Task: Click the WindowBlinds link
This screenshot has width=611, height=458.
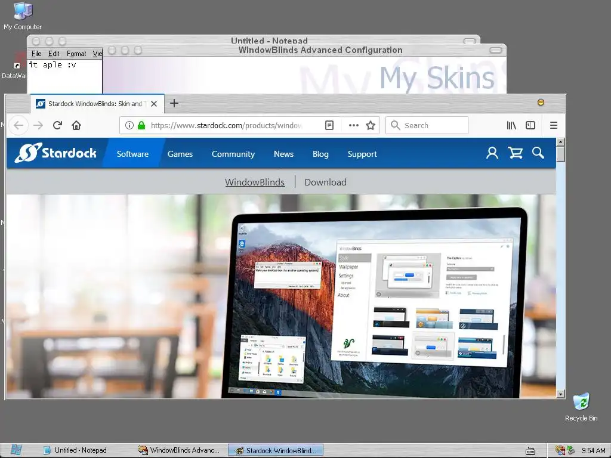Action: (255, 182)
